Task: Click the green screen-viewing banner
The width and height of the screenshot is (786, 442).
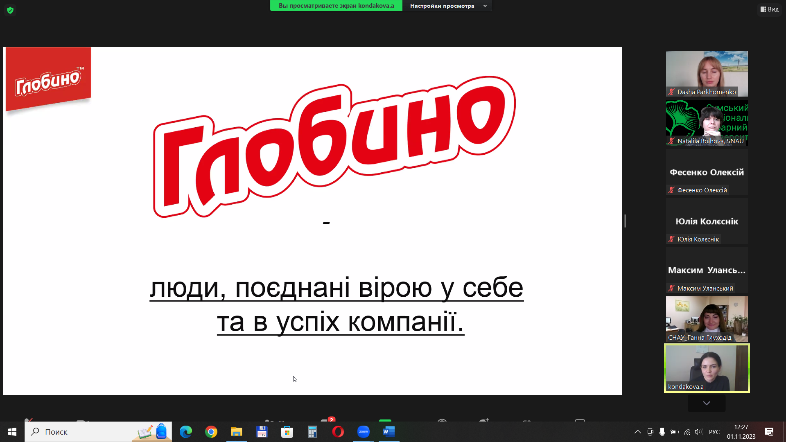Action: [336, 6]
